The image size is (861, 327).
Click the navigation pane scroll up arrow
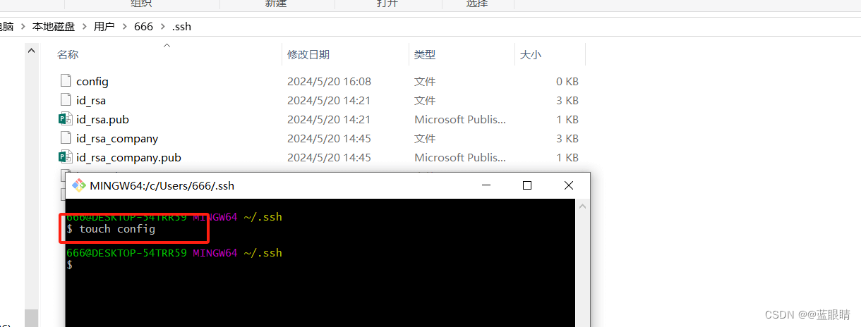[31, 51]
